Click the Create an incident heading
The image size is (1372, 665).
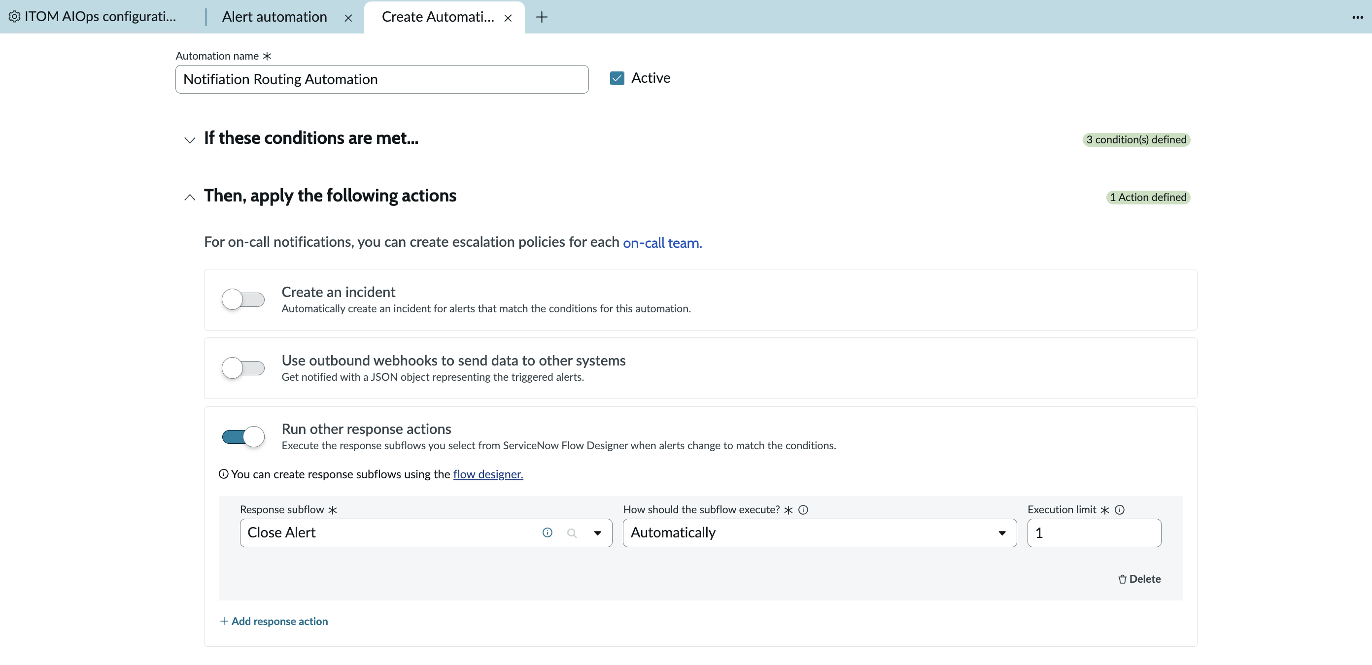pos(338,292)
